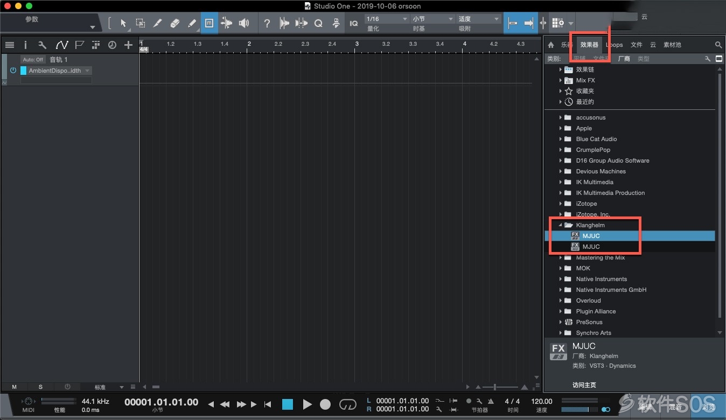The image size is (726, 420).
Task: Select the Eraser tool
Action: point(174,23)
